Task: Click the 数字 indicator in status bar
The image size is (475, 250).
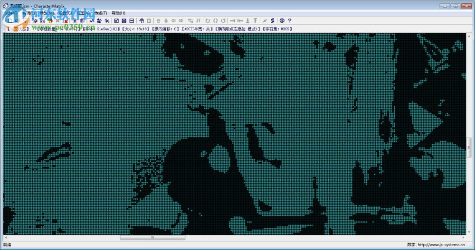Action: 411,245
